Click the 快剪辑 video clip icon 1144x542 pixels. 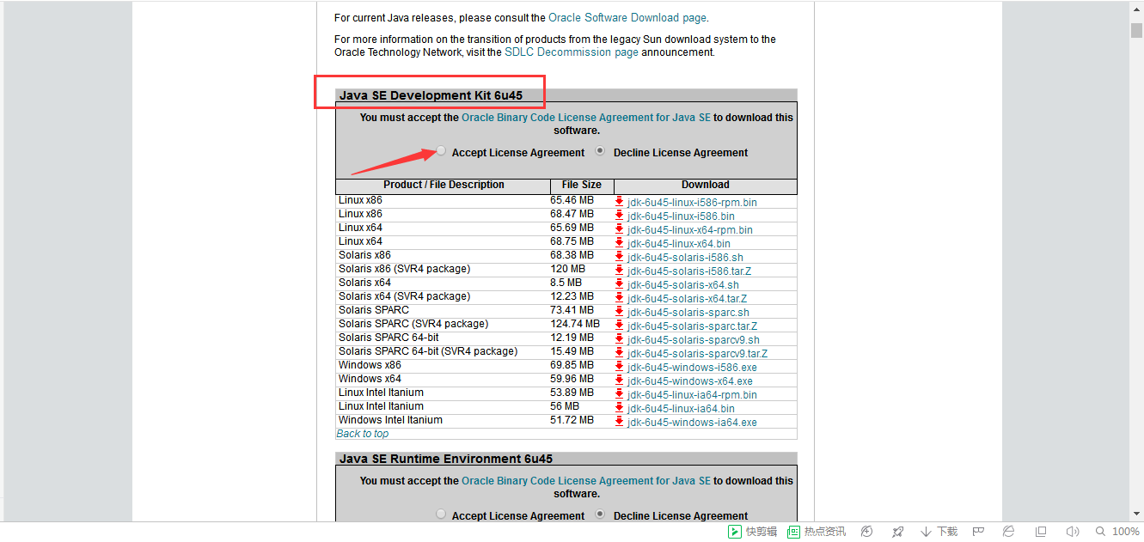(752, 532)
